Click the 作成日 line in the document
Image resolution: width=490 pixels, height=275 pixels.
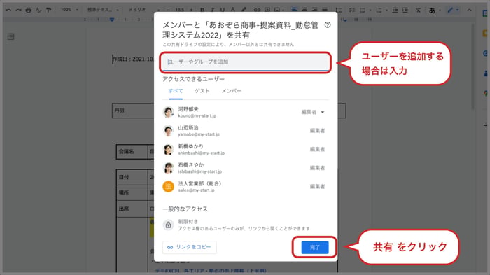133,59
